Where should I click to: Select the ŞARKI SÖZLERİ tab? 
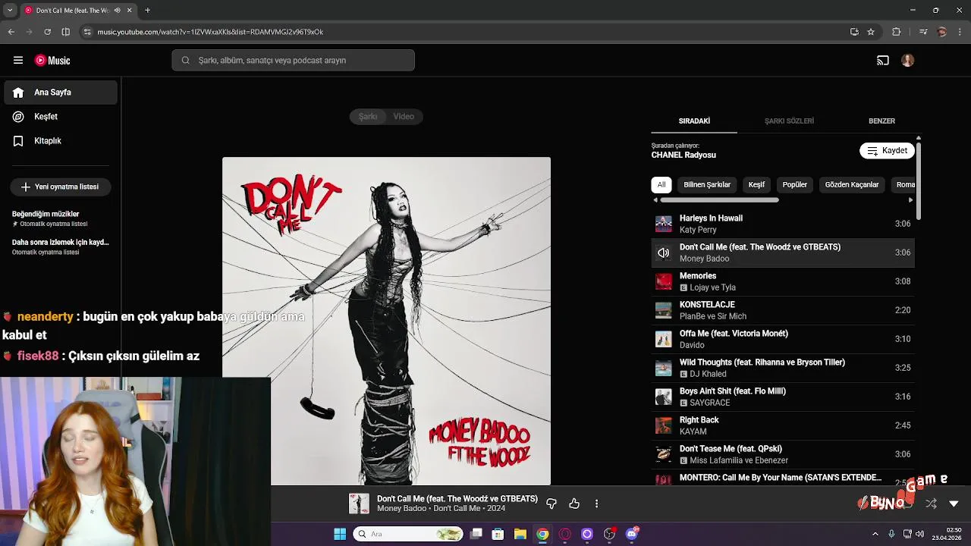pyautogui.click(x=789, y=121)
